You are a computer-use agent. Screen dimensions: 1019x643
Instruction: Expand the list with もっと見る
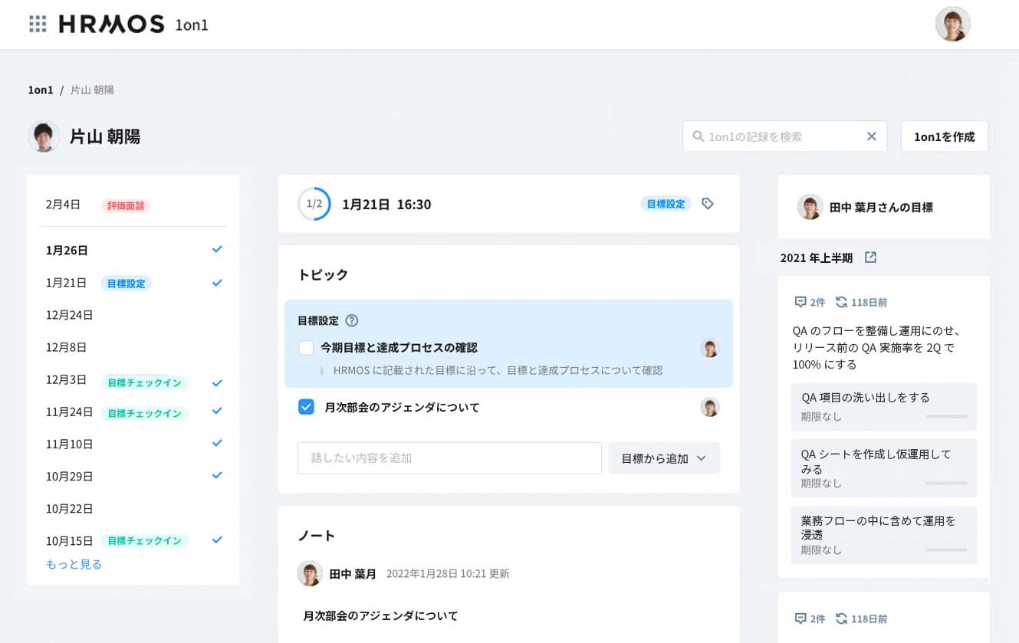74,564
